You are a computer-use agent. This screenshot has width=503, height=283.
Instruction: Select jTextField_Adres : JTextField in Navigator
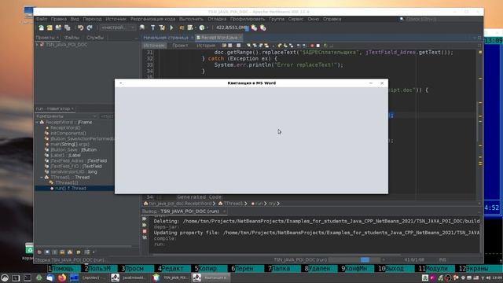click(79, 160)
